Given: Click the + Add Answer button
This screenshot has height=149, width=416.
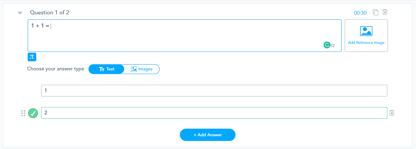Looking at the screenshot, I should coord(207,135).
